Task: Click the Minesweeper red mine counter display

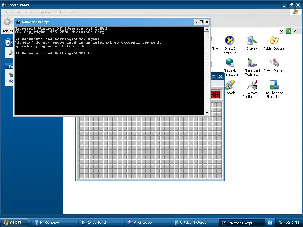Action: pos(215,94)
